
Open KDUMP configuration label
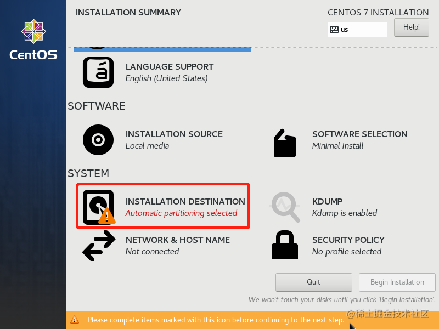click(x=327, y=202)
